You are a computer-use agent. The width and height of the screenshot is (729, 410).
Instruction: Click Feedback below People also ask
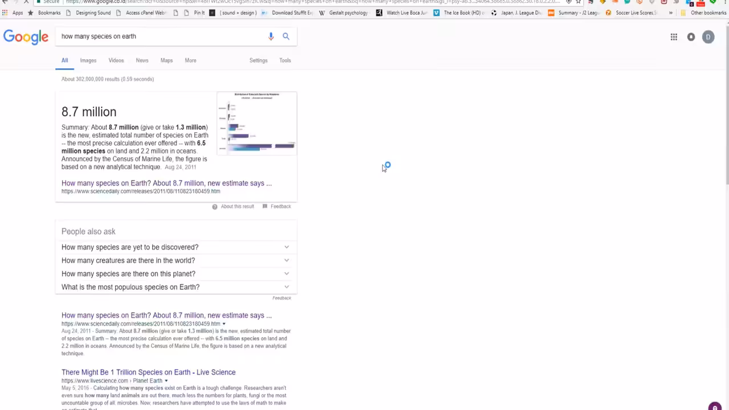281,298
